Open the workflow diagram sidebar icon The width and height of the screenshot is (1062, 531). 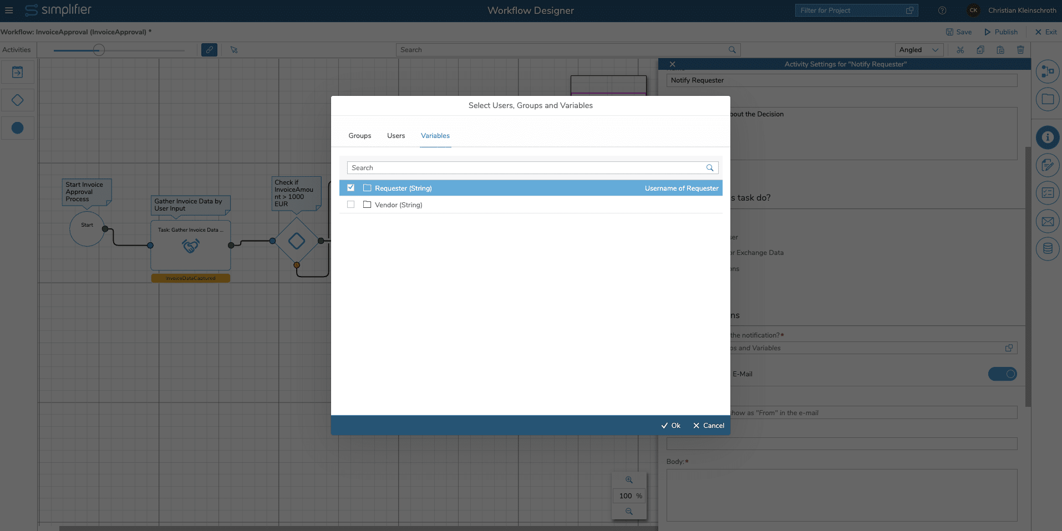[1048, 72]
